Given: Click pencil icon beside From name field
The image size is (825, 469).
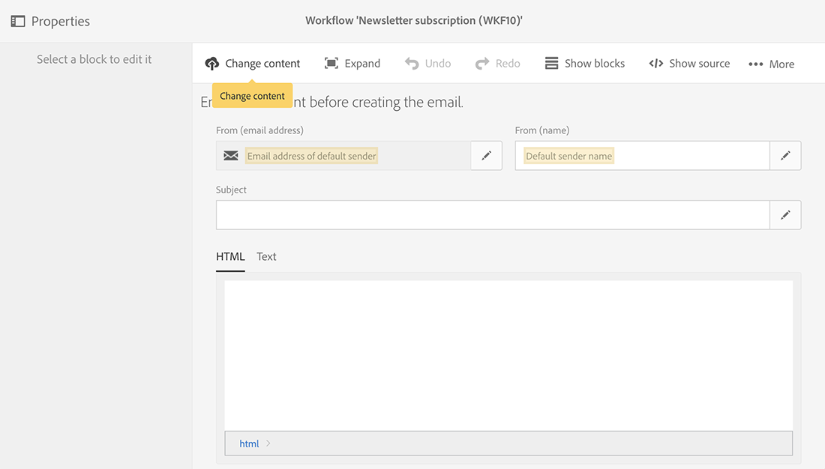Looking at the screenshot, I should (785, 156).
